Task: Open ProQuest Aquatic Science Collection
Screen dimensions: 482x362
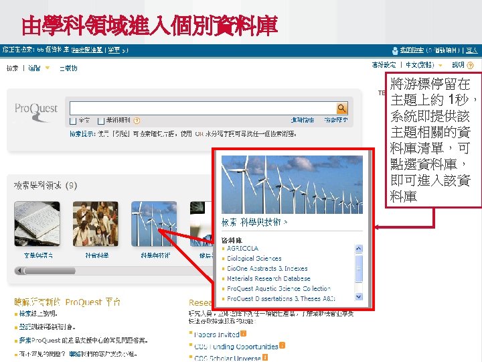Action: 278,289
